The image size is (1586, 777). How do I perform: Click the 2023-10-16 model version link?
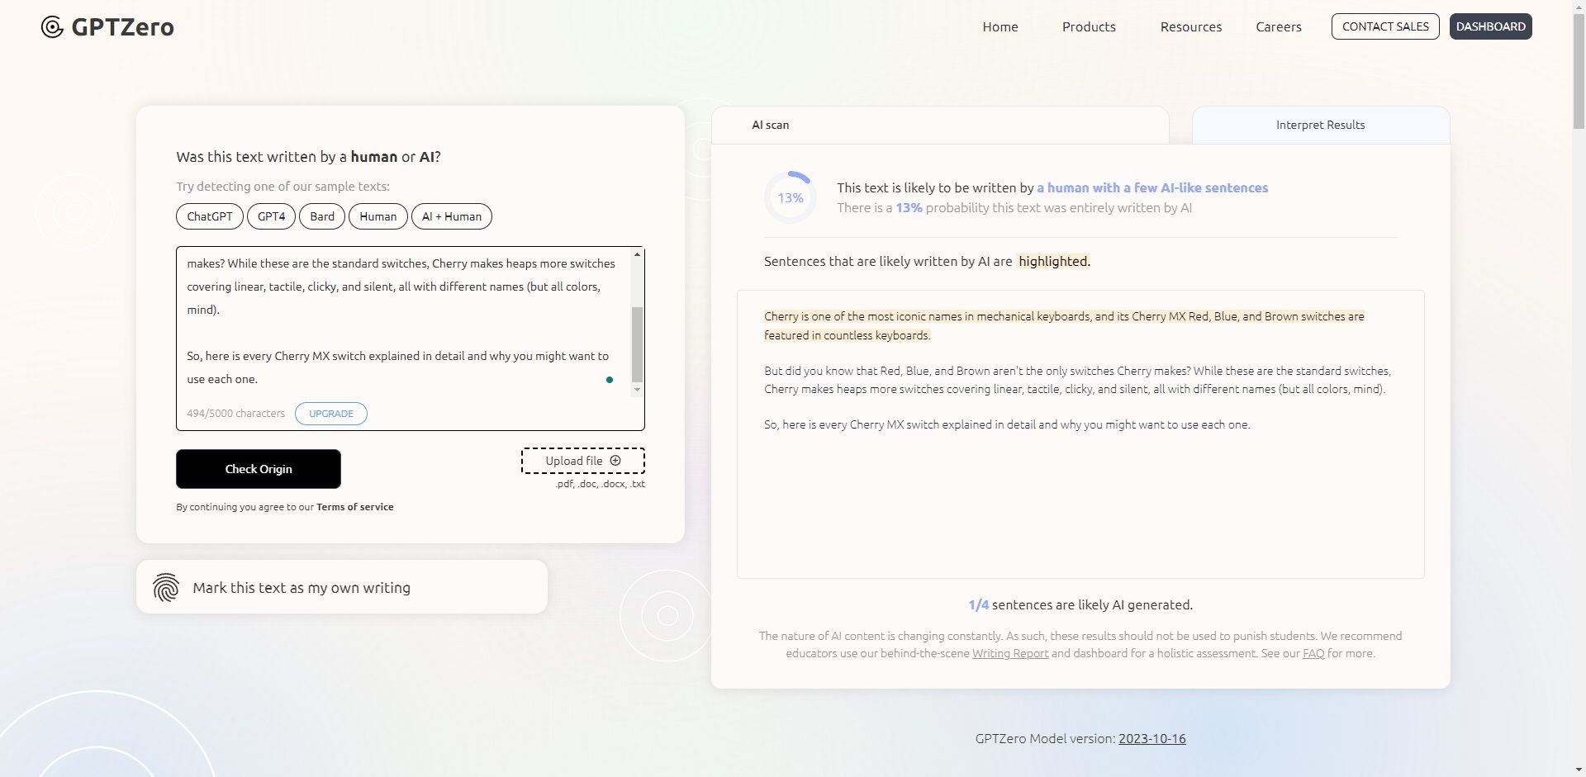click(1152, 738)
